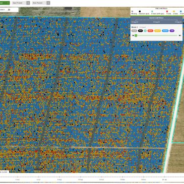This screenshot has width=184, height=184.
Task: Toggle the opacity switch
Action: (x=9, y=10)
